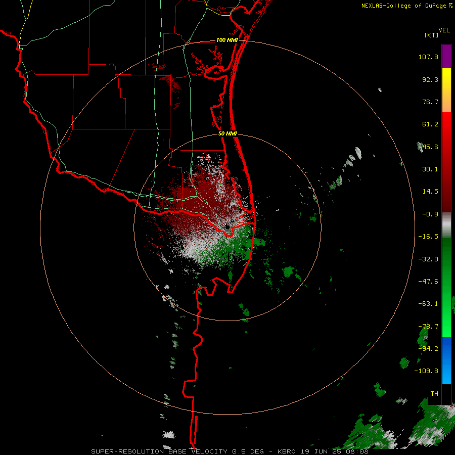Click the 14.5 velocity scale value
This screenshot has height=455, width=455.
(x=430, y=192)
